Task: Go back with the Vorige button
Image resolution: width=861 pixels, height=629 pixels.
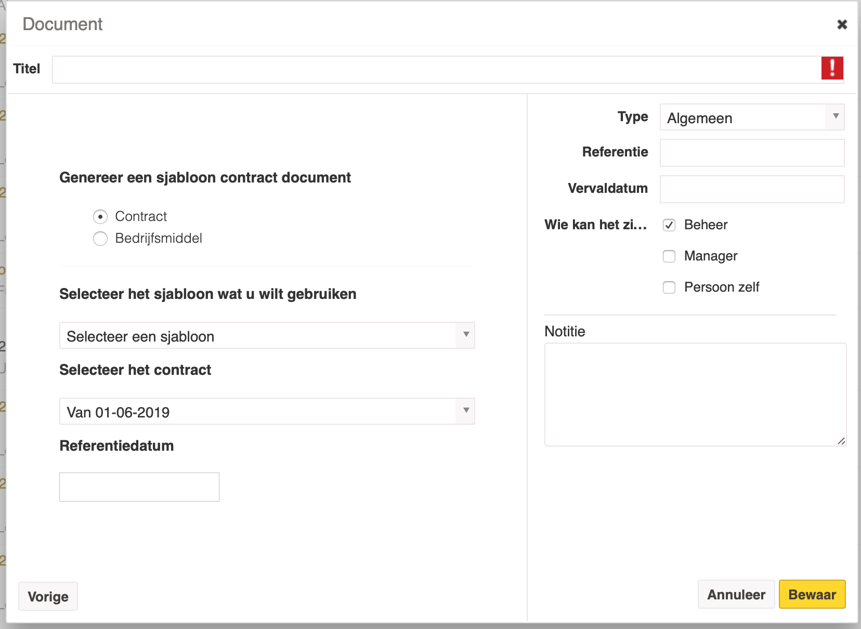Action: point(48,596)
